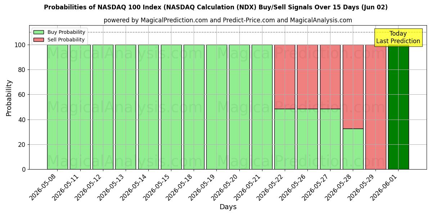Click the green Buy Probability legend swatch
432x216 pixels.
click(x=39, y=32)
